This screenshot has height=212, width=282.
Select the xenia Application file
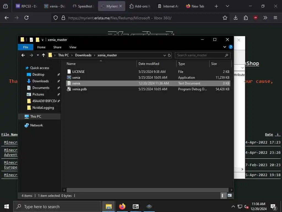pyautogui.click(x=148, y=78)
